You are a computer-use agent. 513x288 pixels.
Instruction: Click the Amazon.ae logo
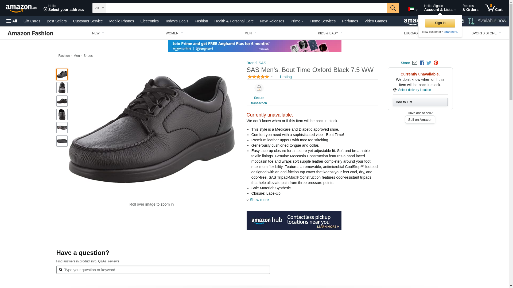(21, 8)
